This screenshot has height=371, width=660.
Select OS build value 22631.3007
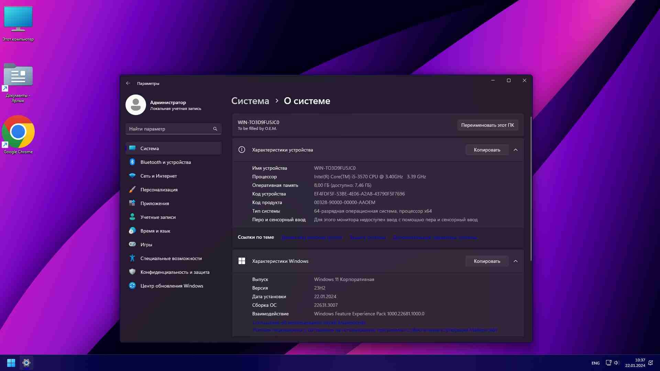(x=326, y=305)
